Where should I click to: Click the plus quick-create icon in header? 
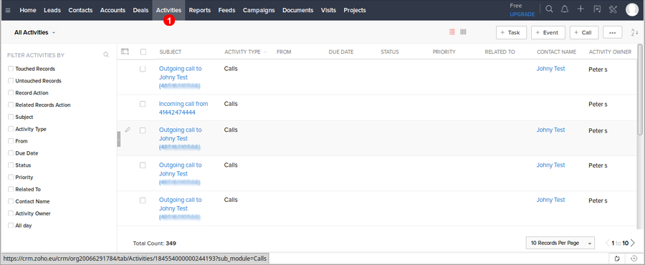tap(580, 9)
